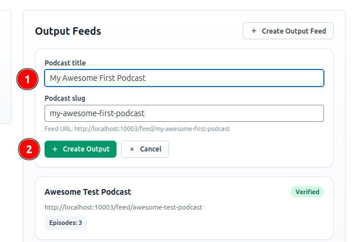Click the Feed URL hint under slug
Viewport: 357px width, 242px height.
(137, 129)
